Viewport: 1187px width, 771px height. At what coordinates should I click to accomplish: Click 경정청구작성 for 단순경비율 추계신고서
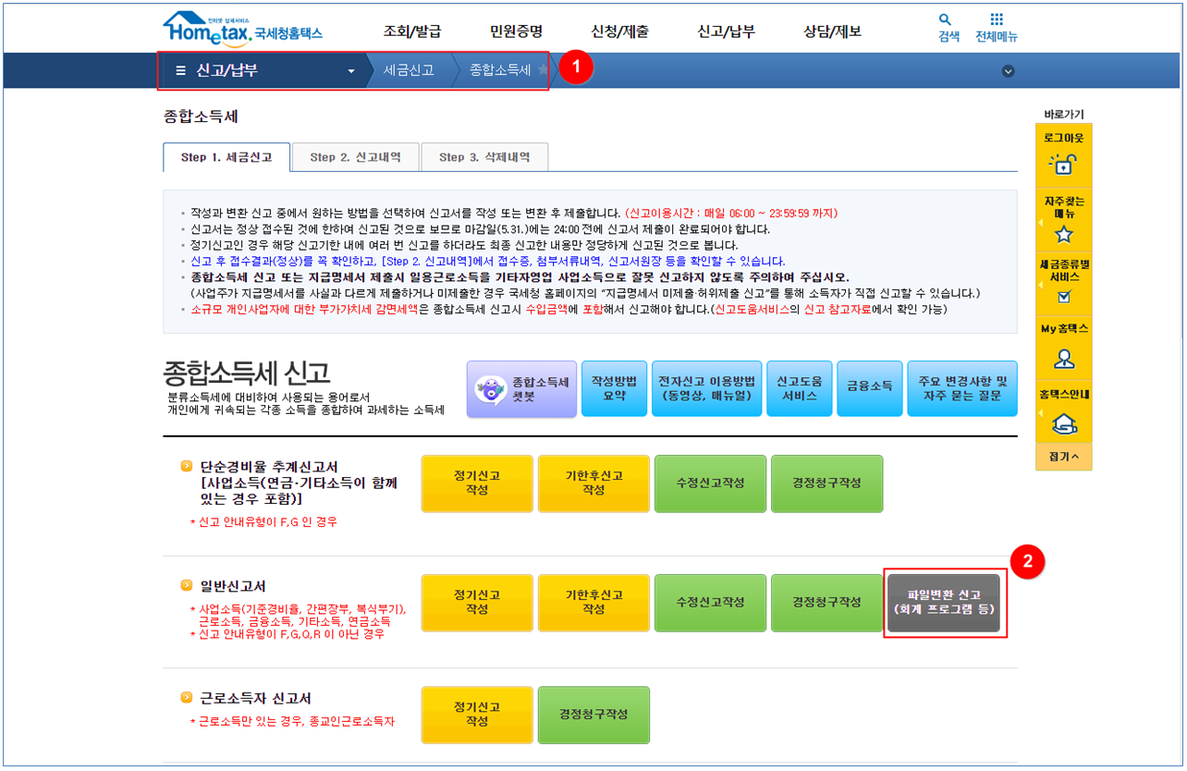point(826,483)
